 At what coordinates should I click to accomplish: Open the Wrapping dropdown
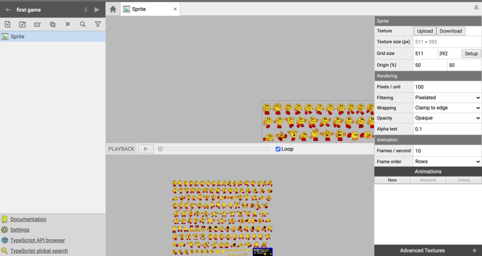[447, 108]
